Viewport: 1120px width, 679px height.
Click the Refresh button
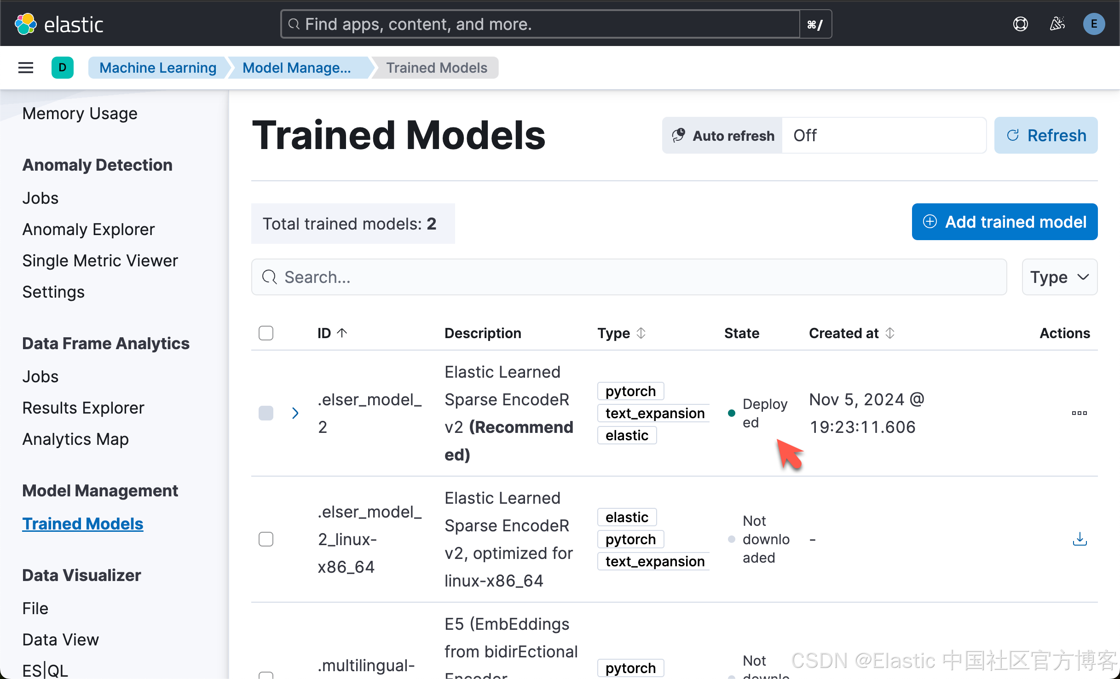click(x=1046, y=135)
